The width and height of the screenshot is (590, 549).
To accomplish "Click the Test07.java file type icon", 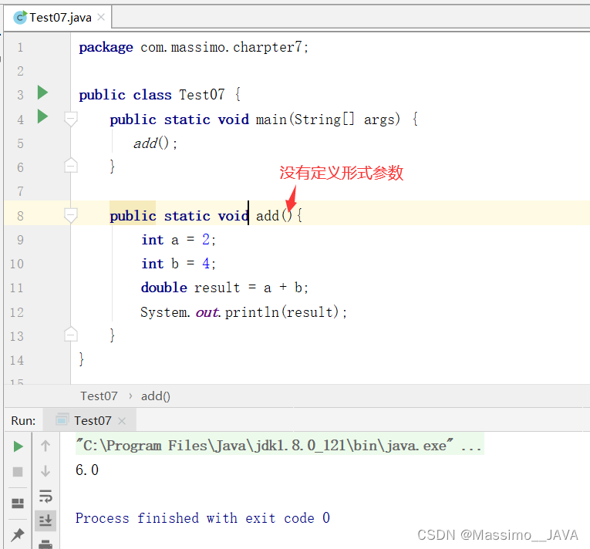I will tap(20, 17).
